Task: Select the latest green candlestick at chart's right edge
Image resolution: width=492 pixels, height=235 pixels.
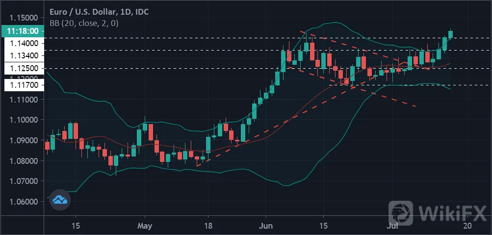Action: 451,34
